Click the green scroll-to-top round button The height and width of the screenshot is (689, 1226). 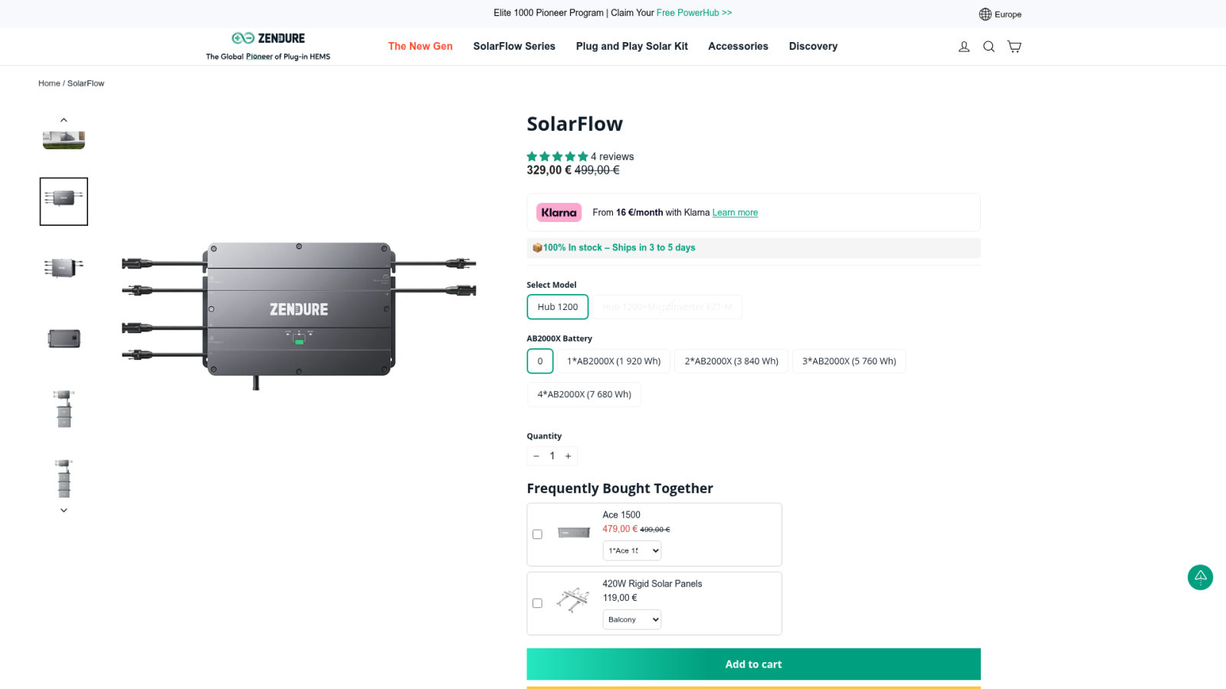tap(1200, 577)
